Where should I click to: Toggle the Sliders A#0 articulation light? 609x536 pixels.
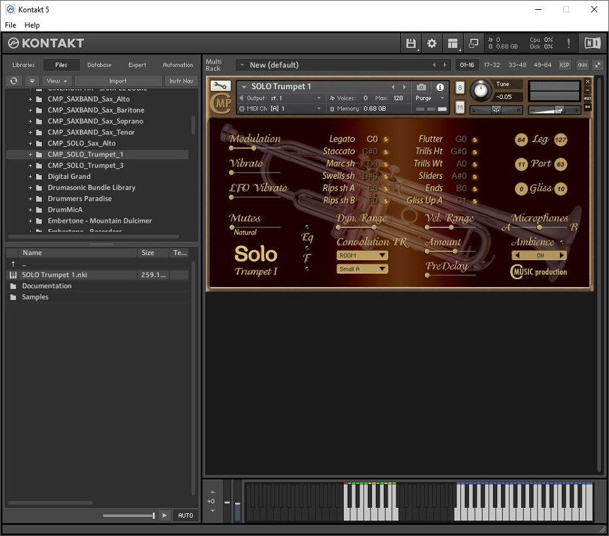pos(475,177)
